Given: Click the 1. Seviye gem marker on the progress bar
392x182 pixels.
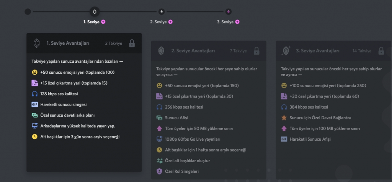Looking at the screenshot, I should [95, 11].
